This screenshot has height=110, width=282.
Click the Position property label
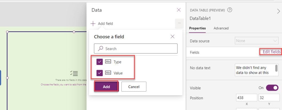point(196,98)
